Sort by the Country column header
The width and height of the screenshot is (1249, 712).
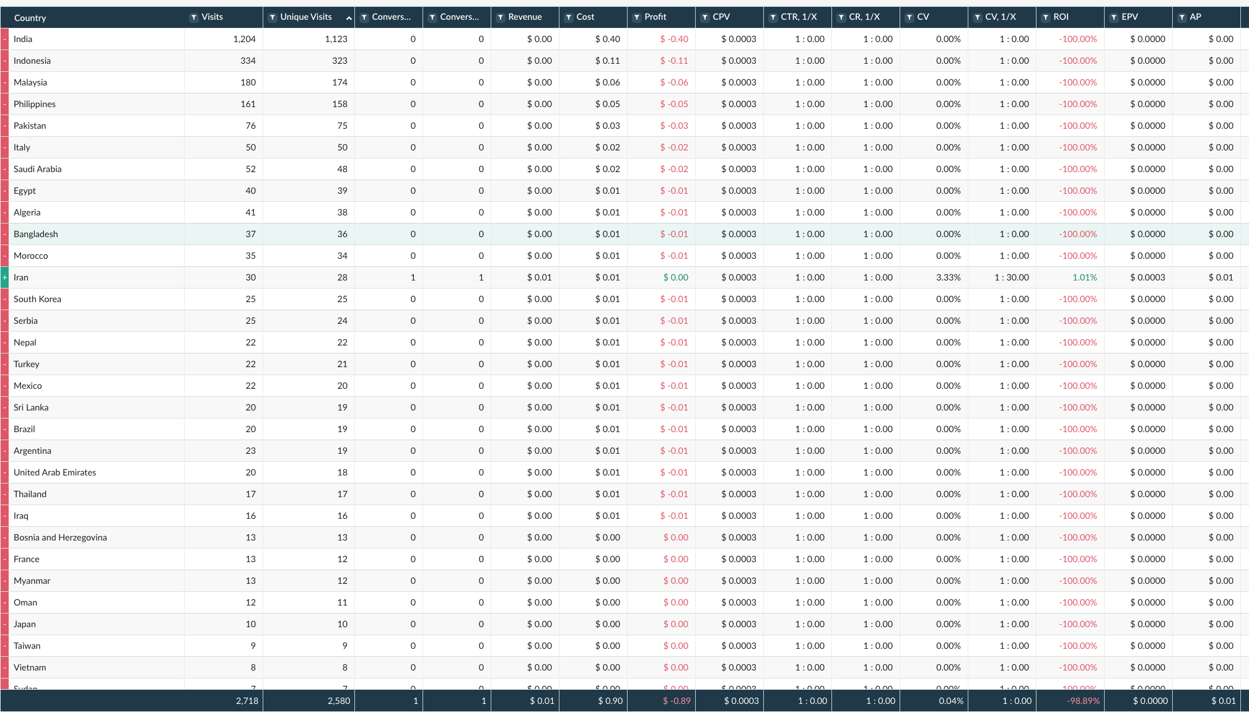(x=30, y=18)
